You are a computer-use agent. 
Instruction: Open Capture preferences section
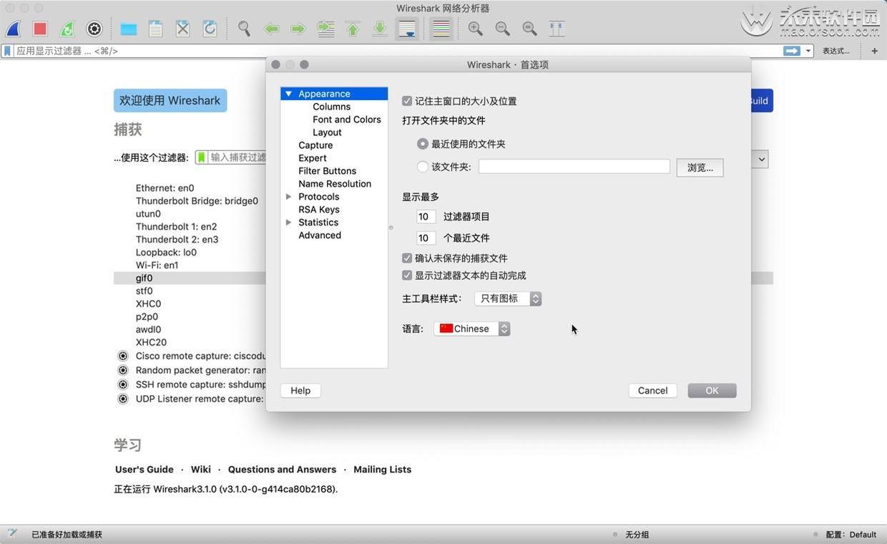pyautogui.click(x=315, y=145)
